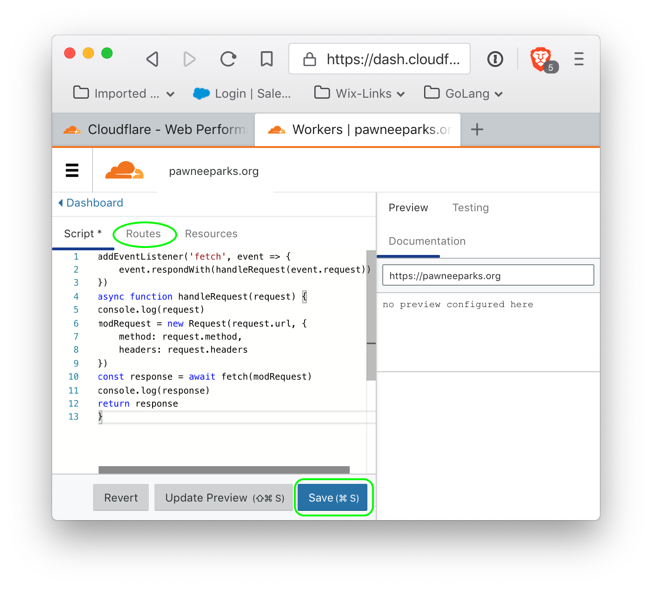Image resolution: width=652 pixels, height=589 pixels.
Task: Click 'no preview configured here' text
Action: click(458, 304)
